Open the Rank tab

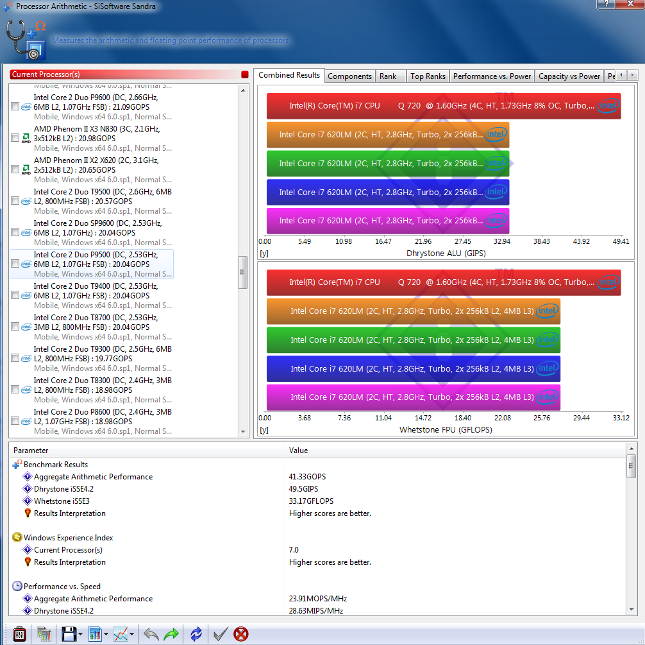click(x=390, y=76)
